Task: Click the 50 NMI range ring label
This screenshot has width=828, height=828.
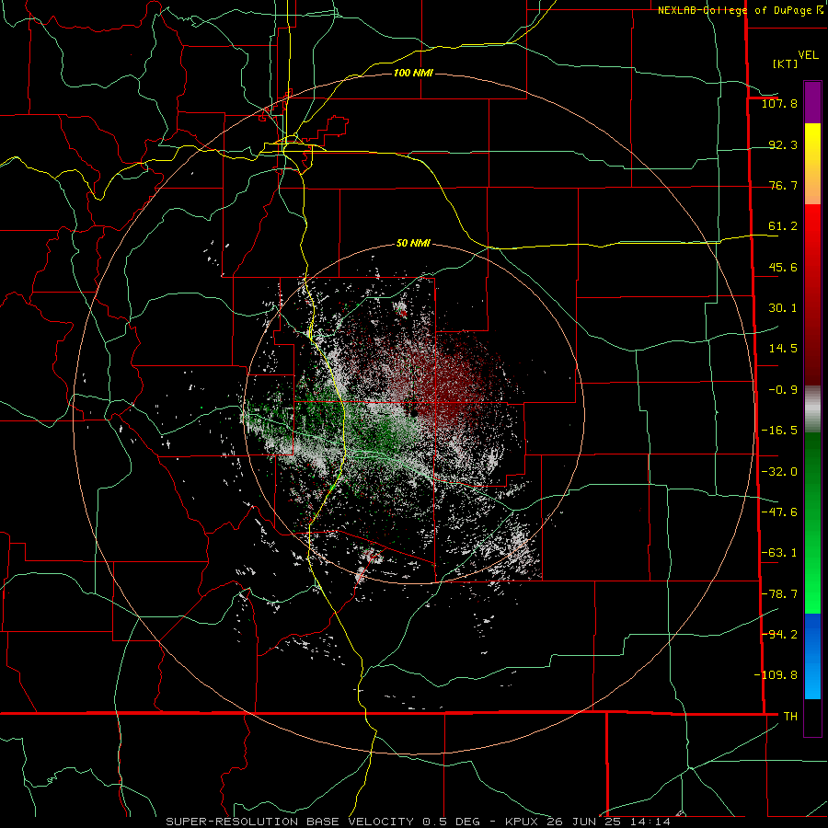Action: 413,244
